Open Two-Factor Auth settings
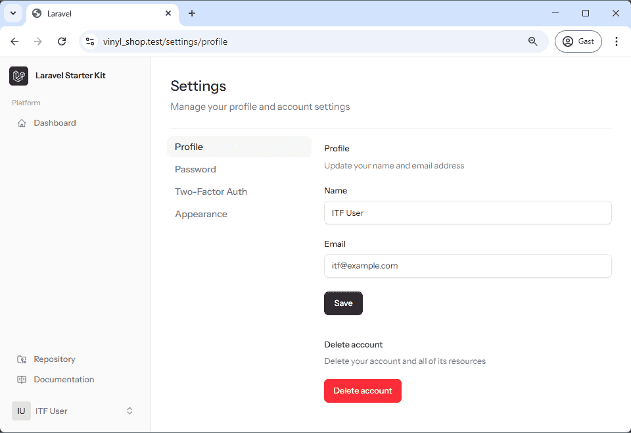Screen dimensions: 631x433 click(x=211, y=191)
